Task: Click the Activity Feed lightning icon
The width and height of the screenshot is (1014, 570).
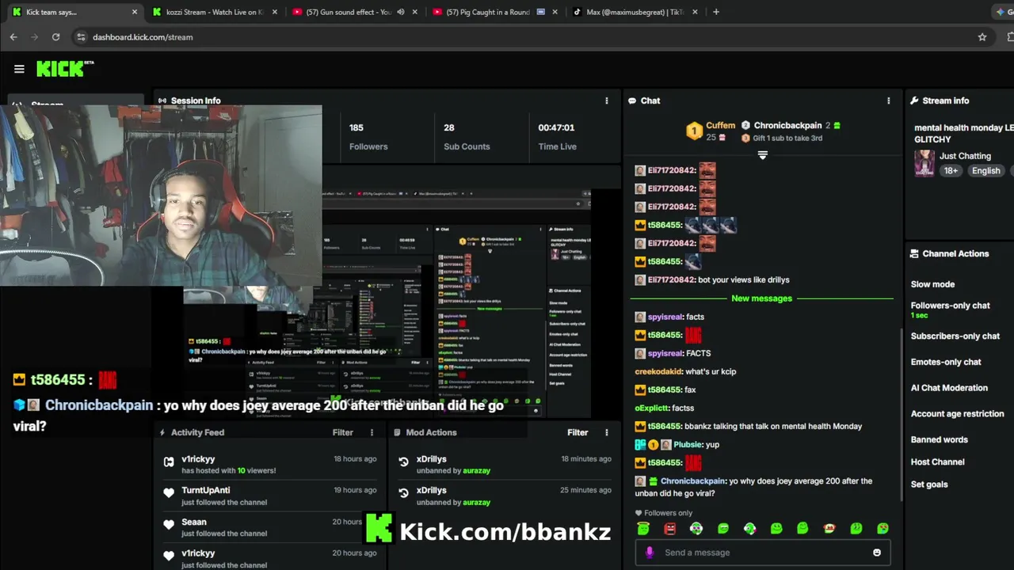Action: (x=162, y=432)
